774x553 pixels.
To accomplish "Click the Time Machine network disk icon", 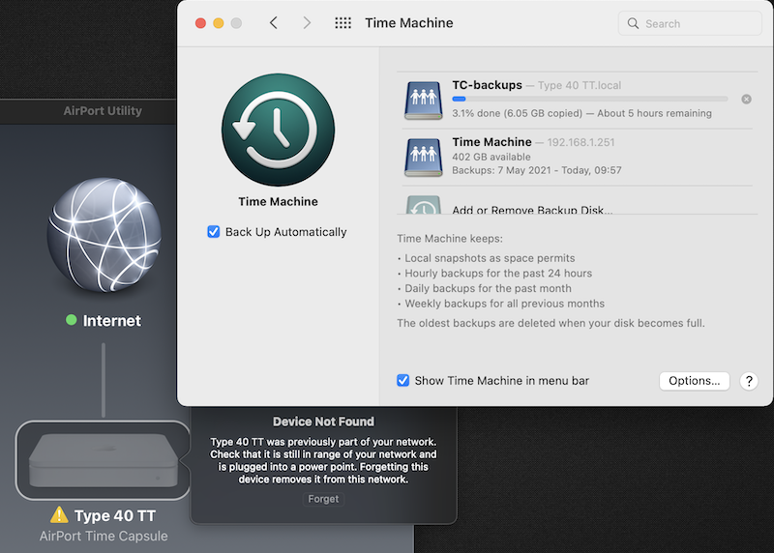I will (423, 158).
